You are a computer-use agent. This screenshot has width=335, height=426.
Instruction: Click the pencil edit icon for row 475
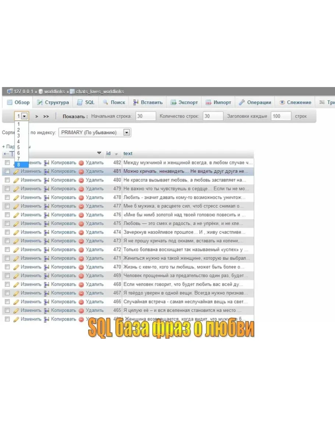(16, 224)
